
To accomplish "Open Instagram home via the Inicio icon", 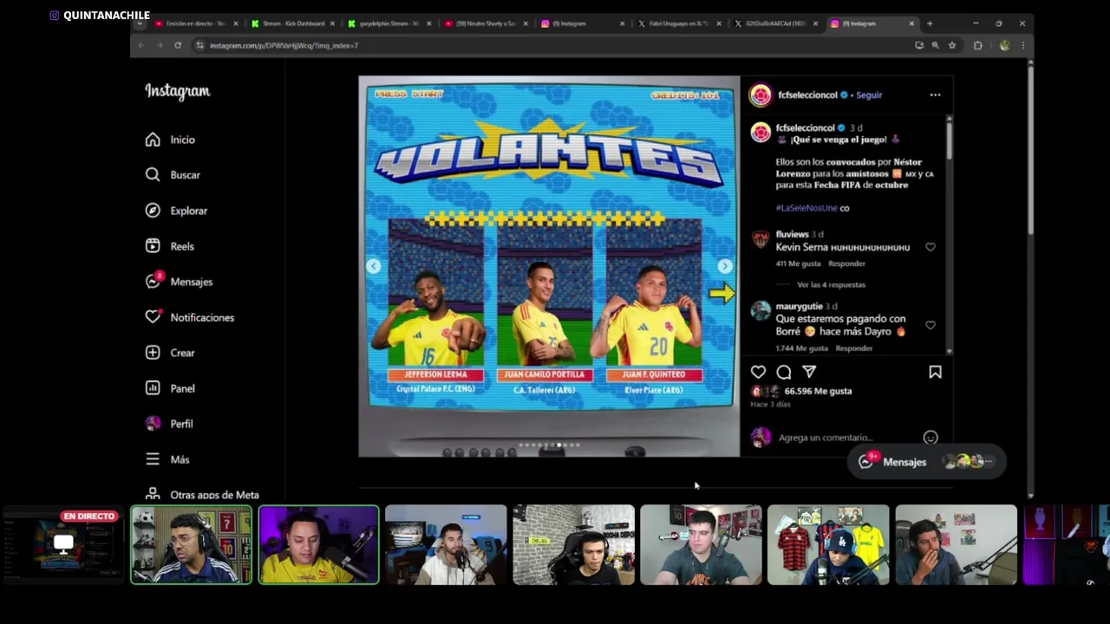I will [x=153, y=140].
